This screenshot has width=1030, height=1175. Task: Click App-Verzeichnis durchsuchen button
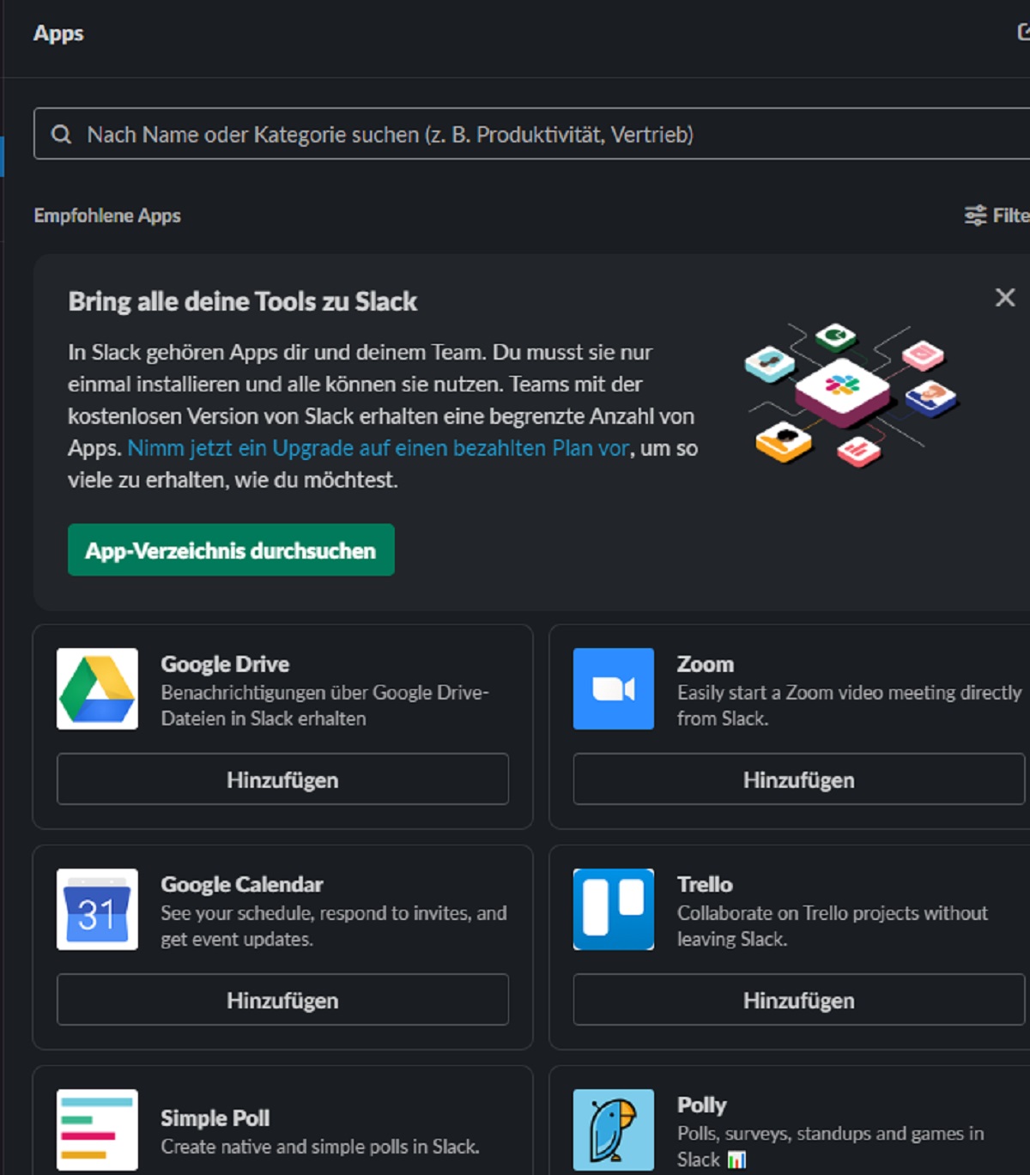tap(231, 550)
